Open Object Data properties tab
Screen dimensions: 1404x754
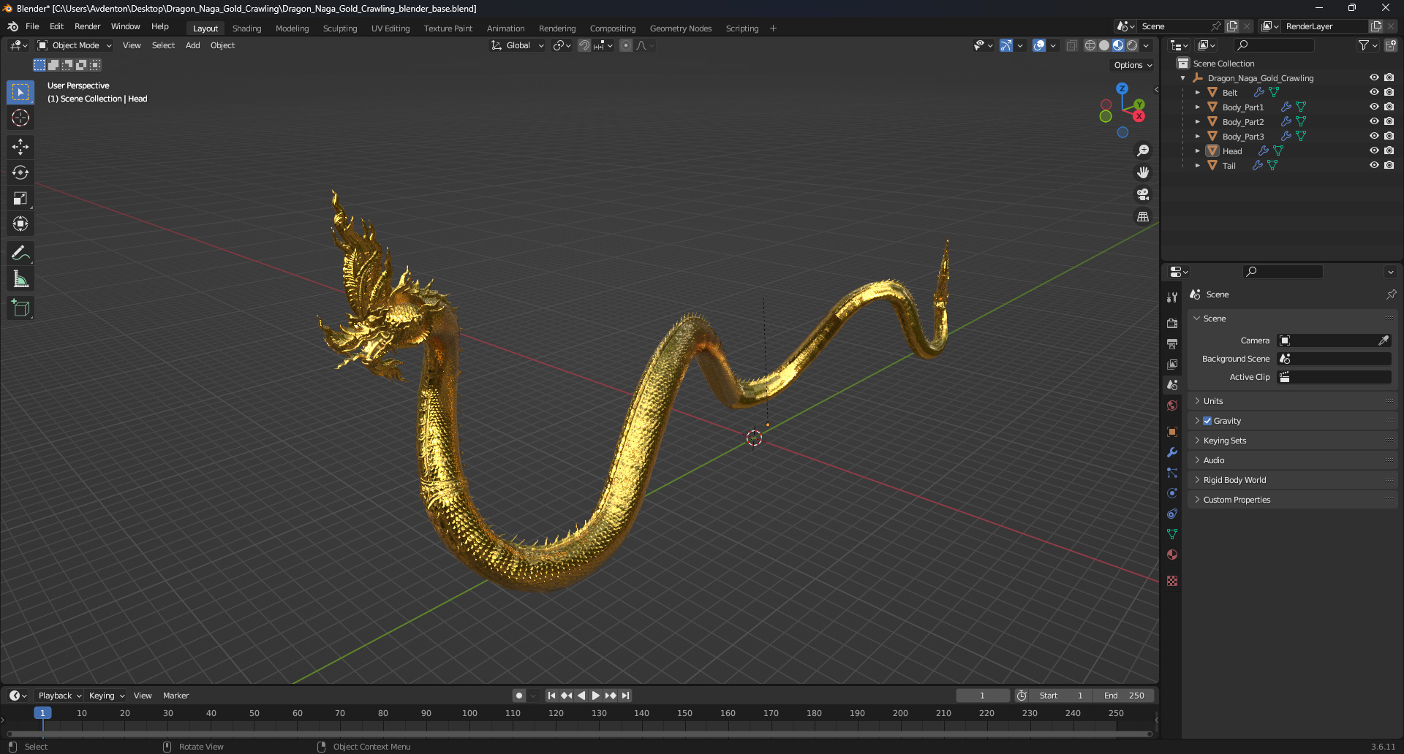[x=1172, y=534]
